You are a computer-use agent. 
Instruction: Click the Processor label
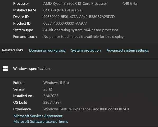(x=21, y=4)
